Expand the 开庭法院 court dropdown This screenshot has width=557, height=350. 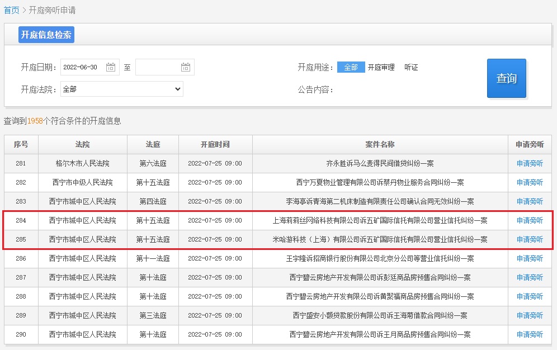(122, 89)
